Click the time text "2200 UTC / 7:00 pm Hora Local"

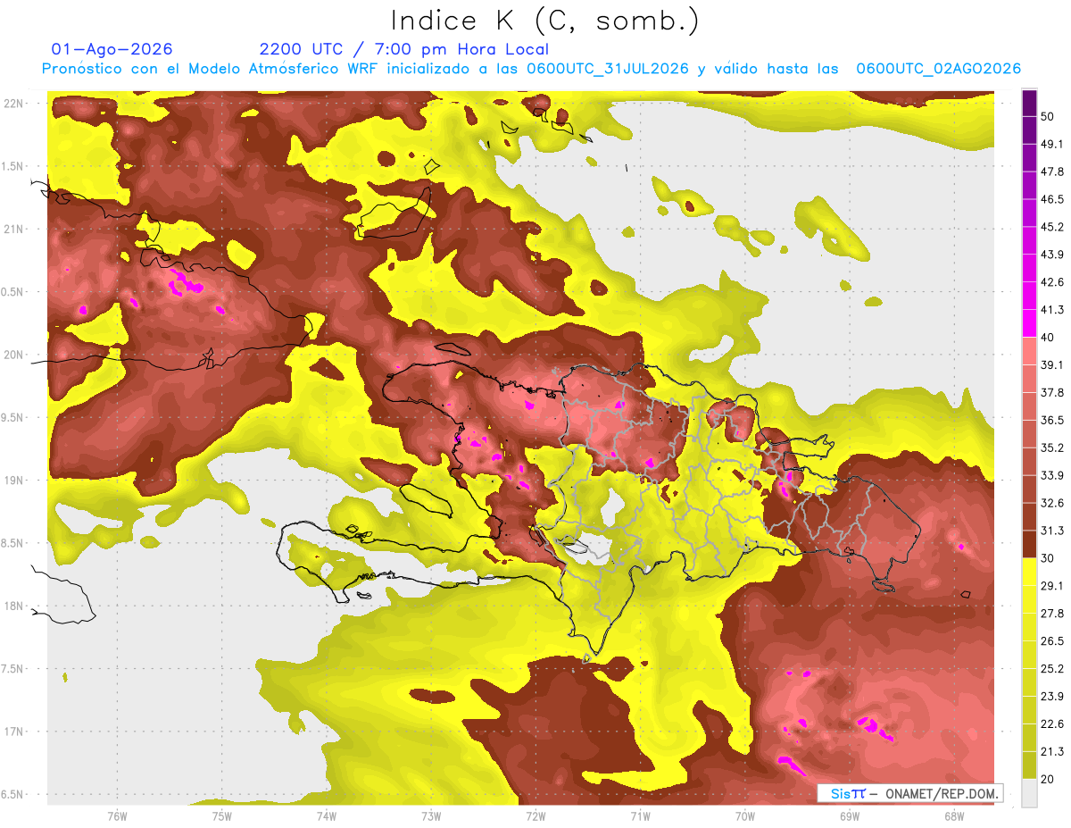[x=403, y=49]
